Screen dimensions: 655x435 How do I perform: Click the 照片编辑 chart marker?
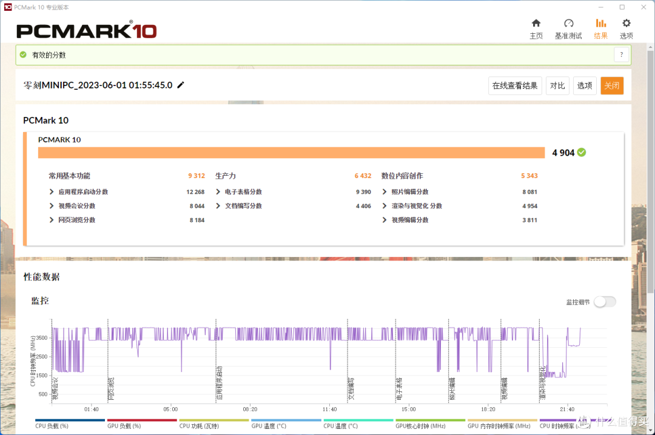(x=452, y=389)
